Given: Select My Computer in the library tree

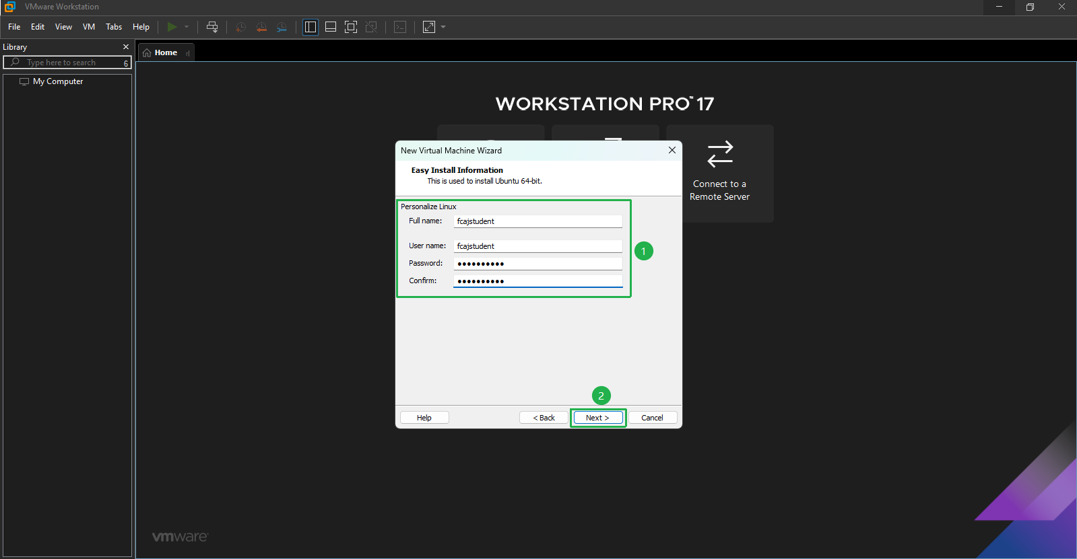Looking at the screenshot, I should [x=58, y=81].
